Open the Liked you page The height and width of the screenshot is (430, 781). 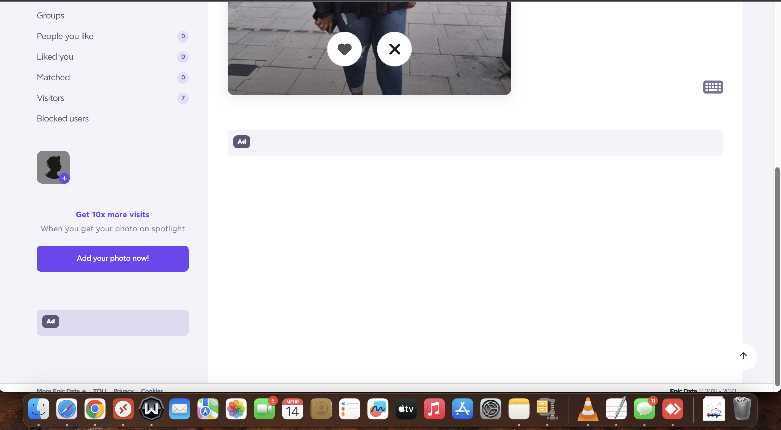(x=55, y=57)
